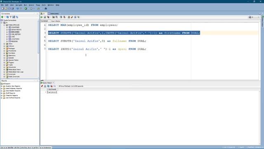This screenshot has width=264, height=149.
Task: Click the 'Zainul' result cell
Action: coord(52,92)
